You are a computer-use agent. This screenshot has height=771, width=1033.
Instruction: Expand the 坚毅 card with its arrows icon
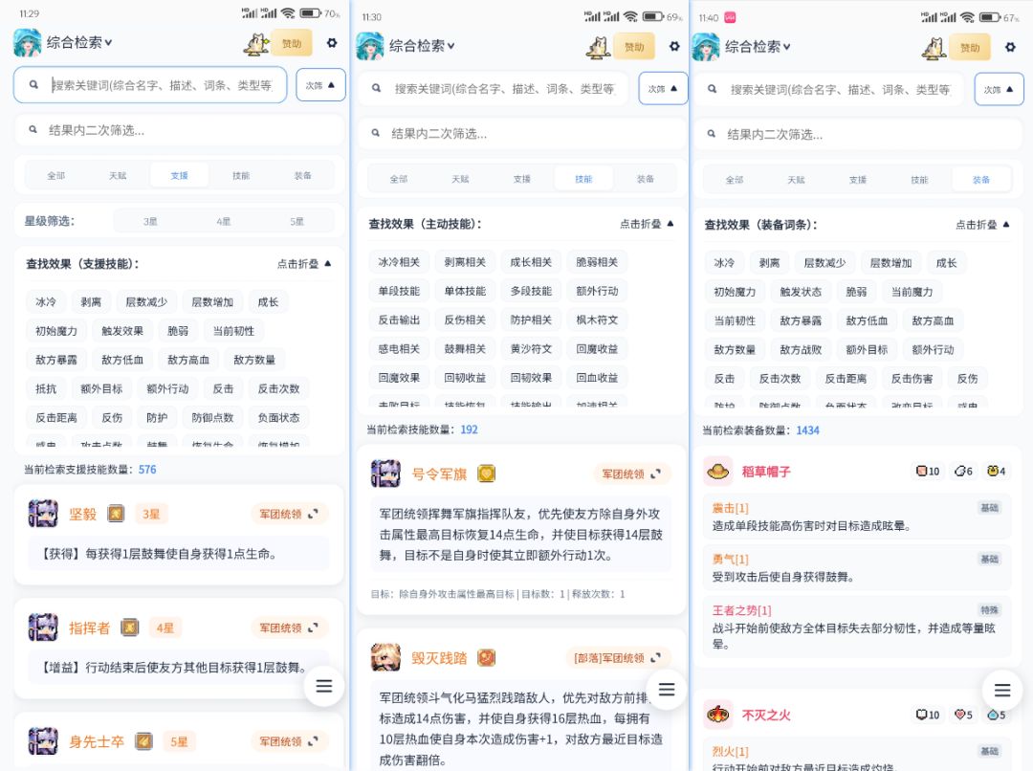tap(314, 514)
